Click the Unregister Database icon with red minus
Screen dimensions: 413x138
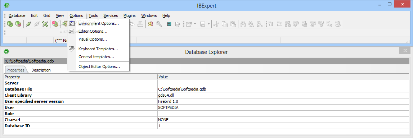(x=18, y=24)
